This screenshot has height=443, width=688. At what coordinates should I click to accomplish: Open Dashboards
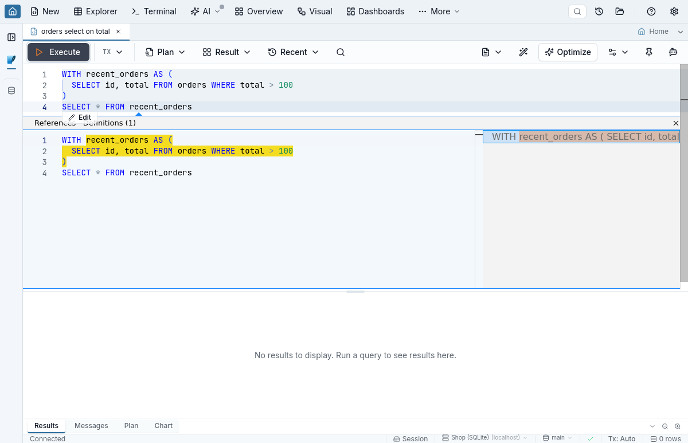375,11
